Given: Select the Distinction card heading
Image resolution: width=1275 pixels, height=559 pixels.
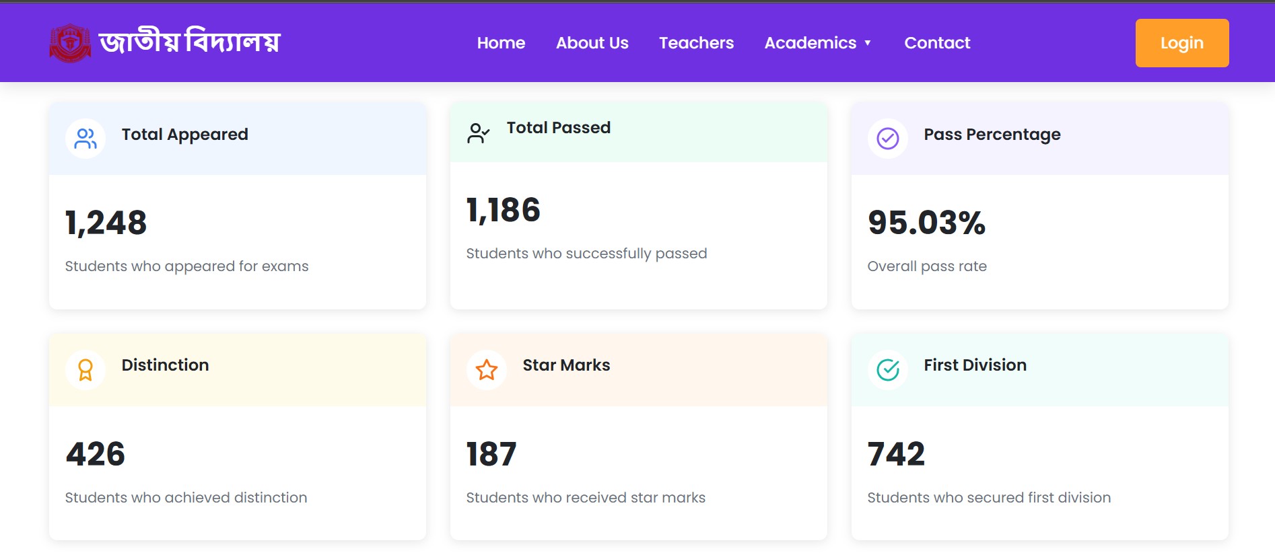Looking at the screenshot, I should point(166,365).
